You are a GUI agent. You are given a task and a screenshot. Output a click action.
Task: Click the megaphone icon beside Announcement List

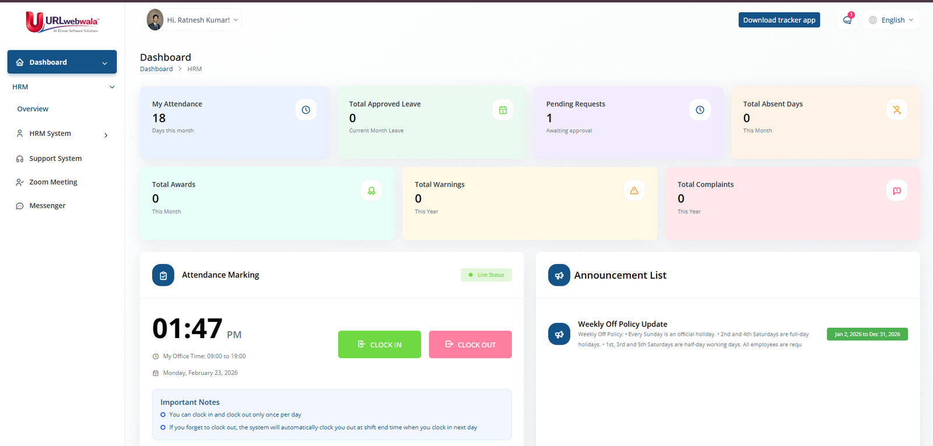click(x=559, y=275)
